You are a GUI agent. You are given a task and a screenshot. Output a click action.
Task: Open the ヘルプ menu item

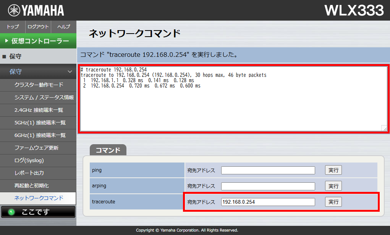[64, 27]
